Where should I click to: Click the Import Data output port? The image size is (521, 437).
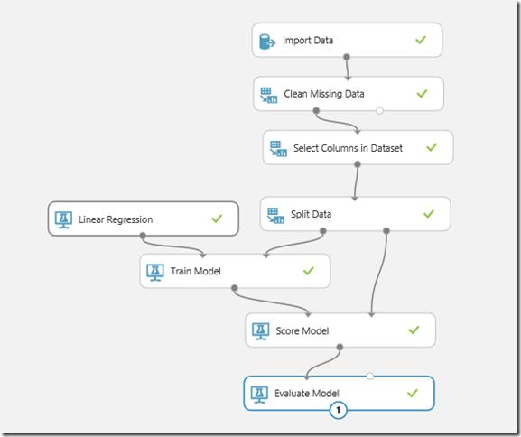click(x=347, y=57)
